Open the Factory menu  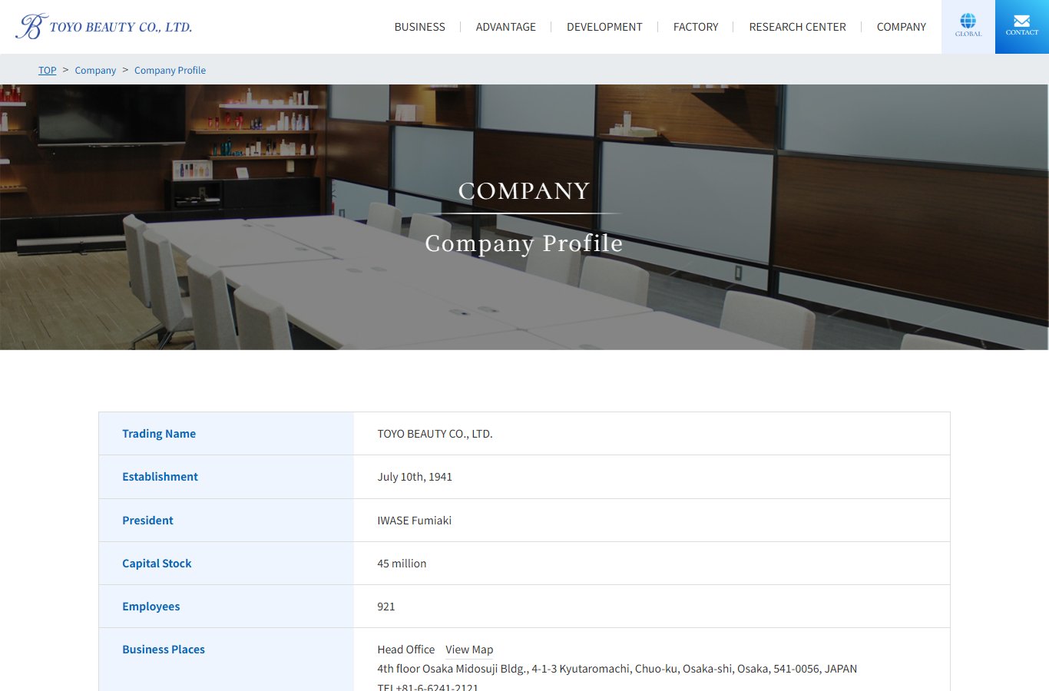pyautogui.click(x=696, y=27)
